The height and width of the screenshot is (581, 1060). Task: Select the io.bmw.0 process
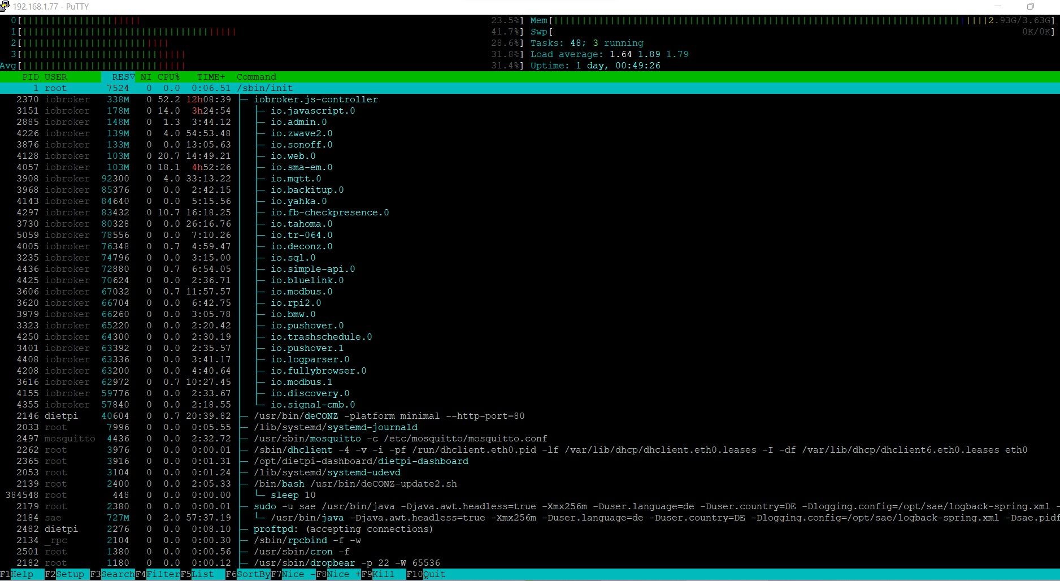(x=530, y=314)
